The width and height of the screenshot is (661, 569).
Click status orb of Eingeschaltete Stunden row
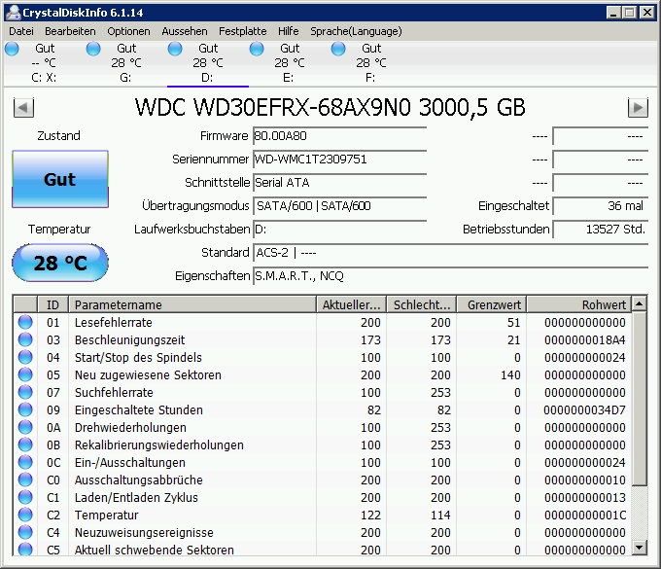[x=25, y=409]
